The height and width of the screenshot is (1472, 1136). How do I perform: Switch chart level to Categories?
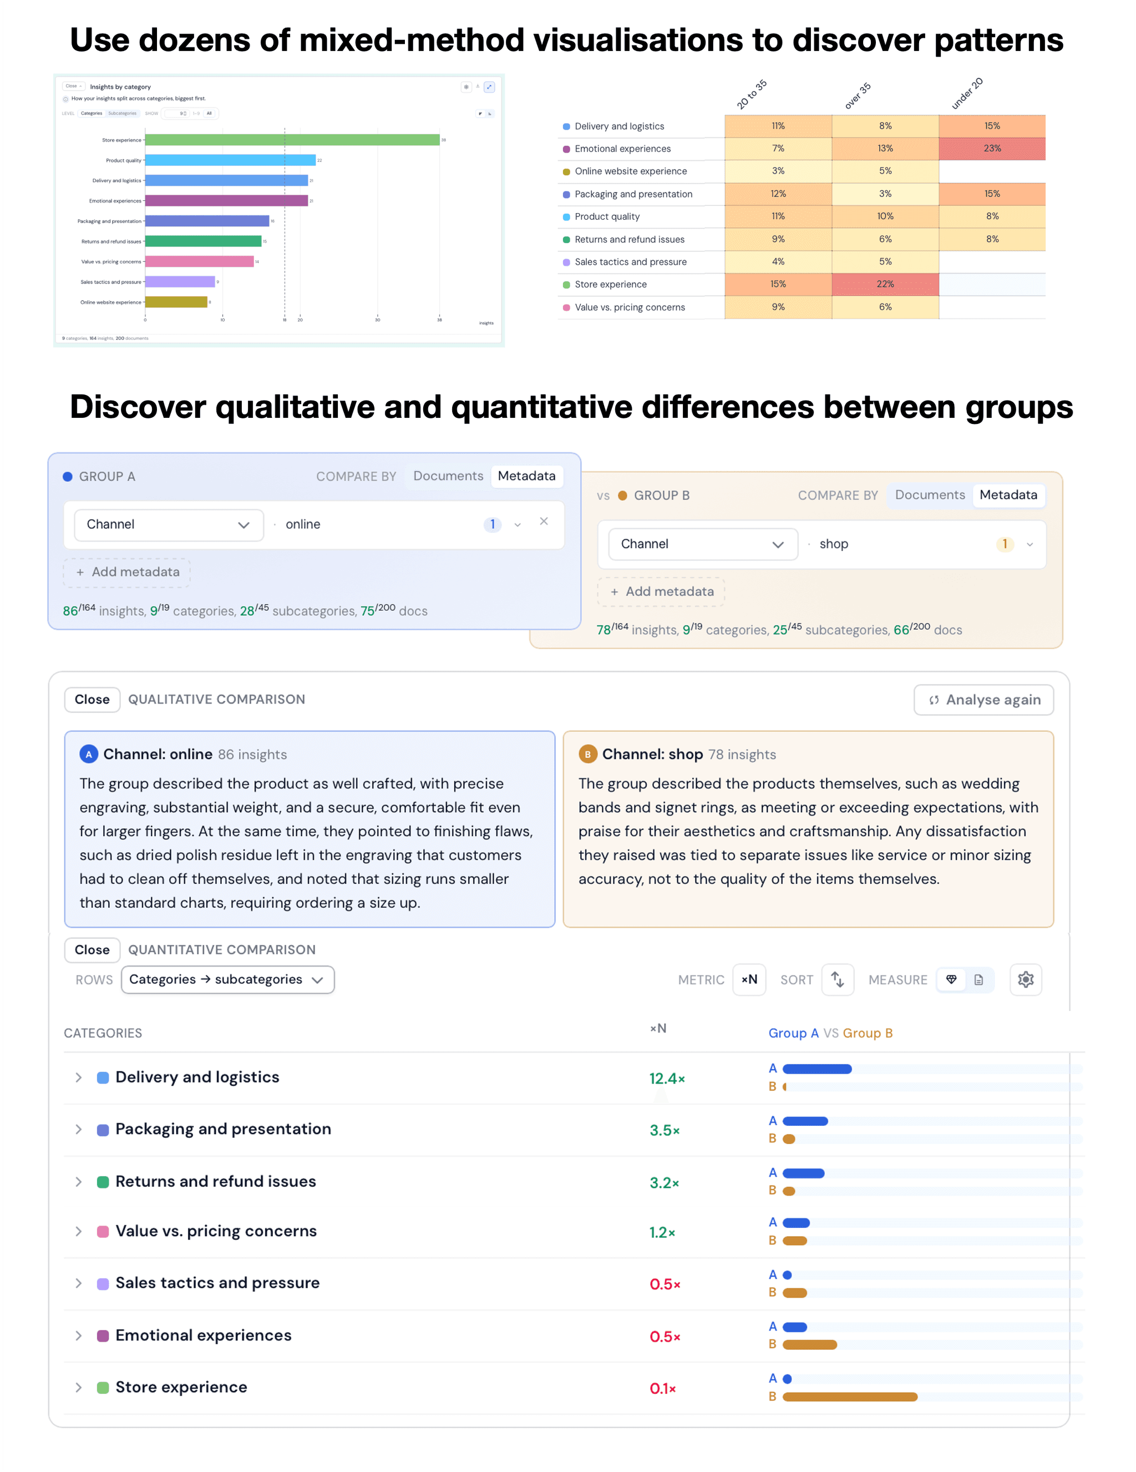[92, 113]
